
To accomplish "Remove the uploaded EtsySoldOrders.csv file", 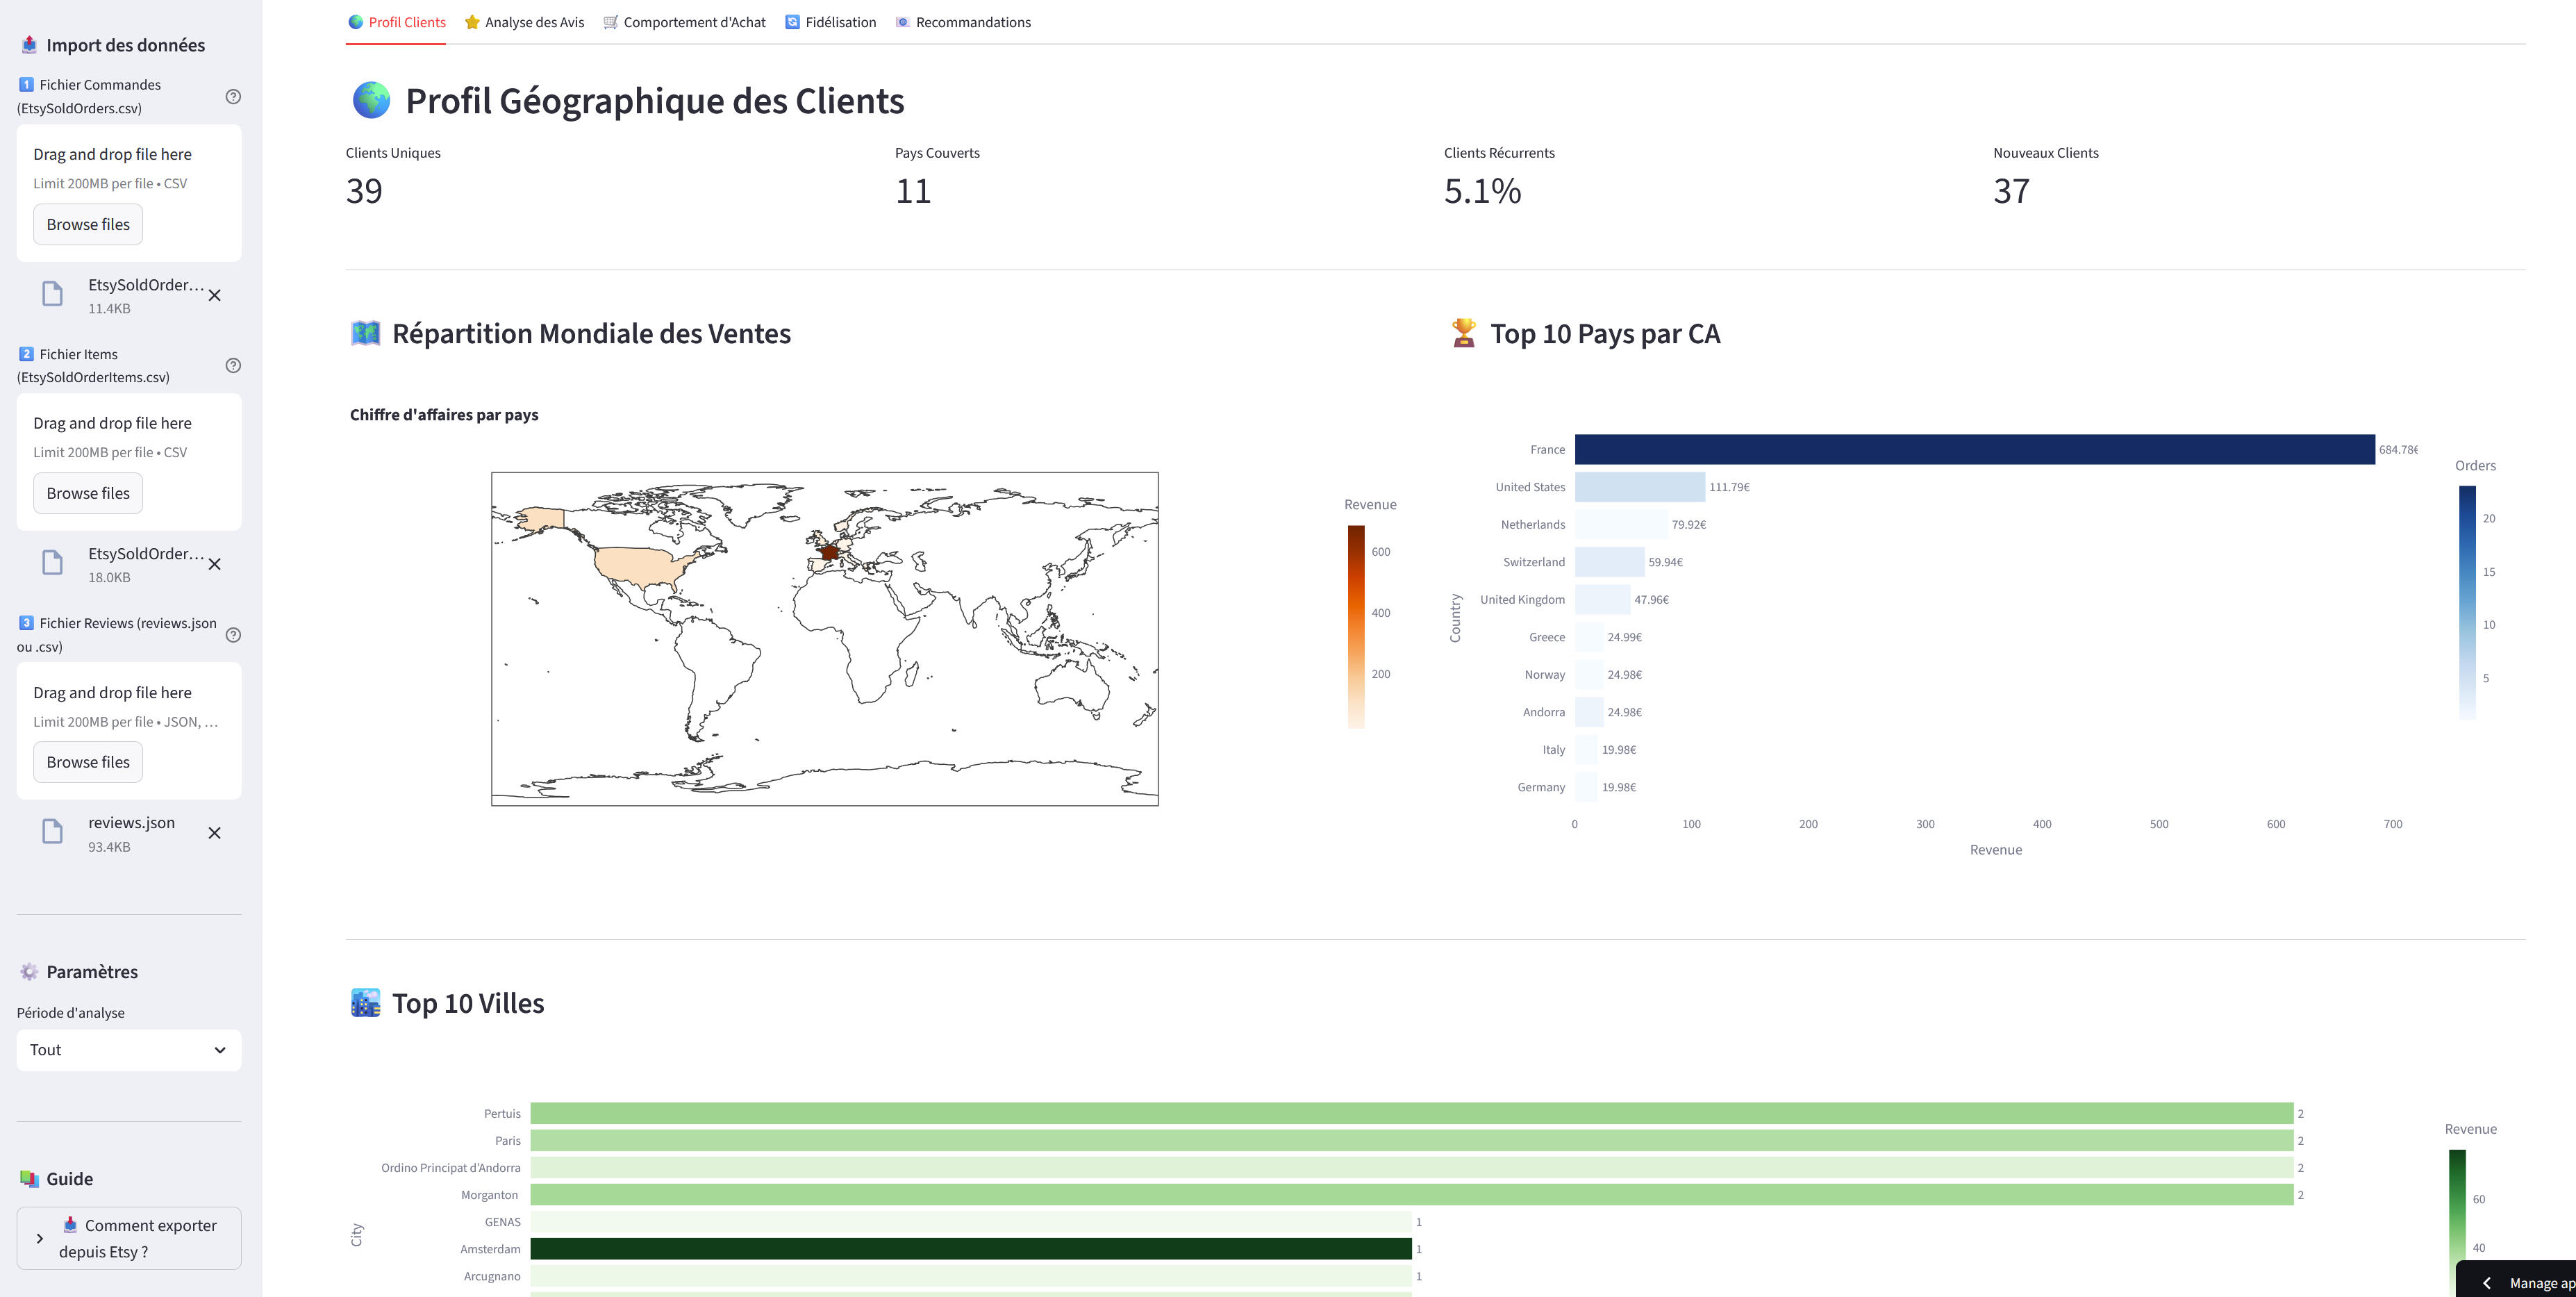I will (x=215, y=295).
